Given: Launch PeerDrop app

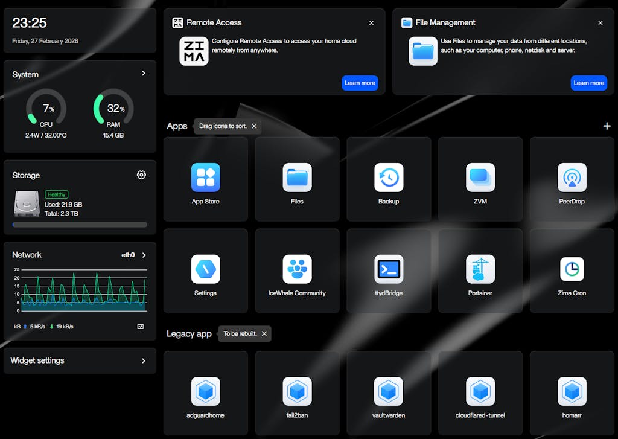Looking at the screenshot, I should (572, 178).
